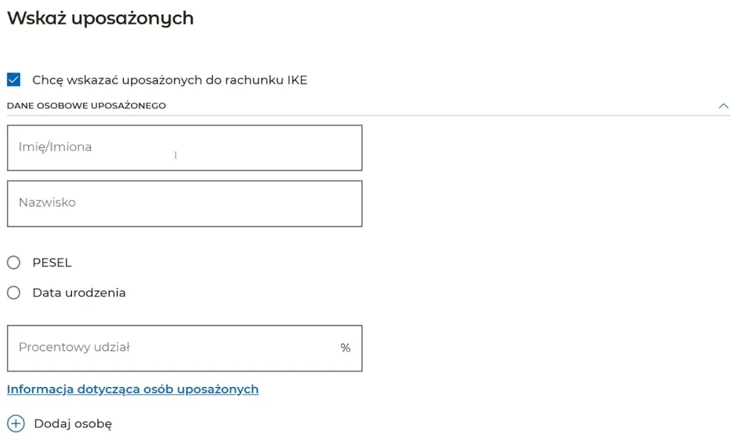Screen dimensions: 742x439
Task: Click the Wskaż uposażonych page heading
Action: coord(100,19)
